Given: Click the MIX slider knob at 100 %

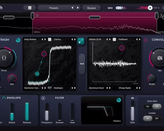Looking at the screenshot, I should [150, 8].
